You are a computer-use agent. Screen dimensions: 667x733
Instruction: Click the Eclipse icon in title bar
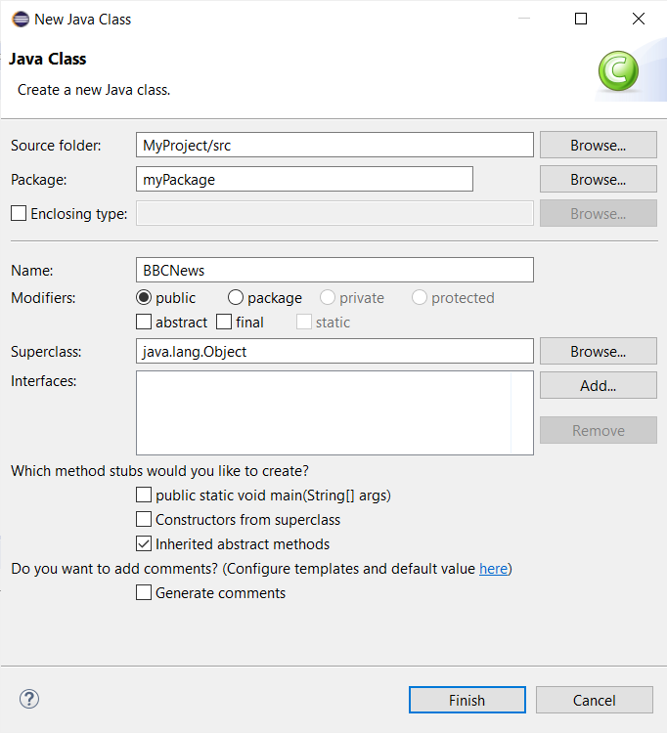(x=20, y=20)
